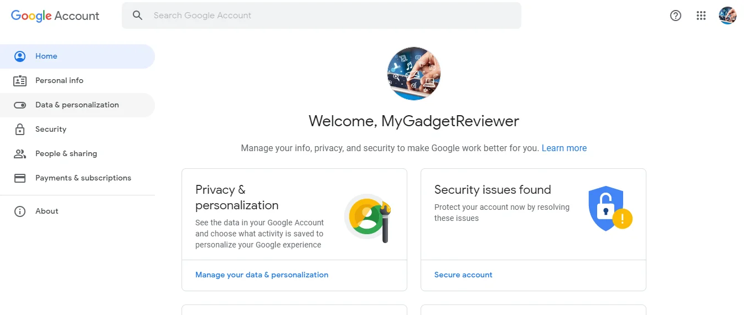Image resolution: width=746 pixels, height=315 pixels.
Task: Click the People & sharing icon
Action: click(20, 154)
